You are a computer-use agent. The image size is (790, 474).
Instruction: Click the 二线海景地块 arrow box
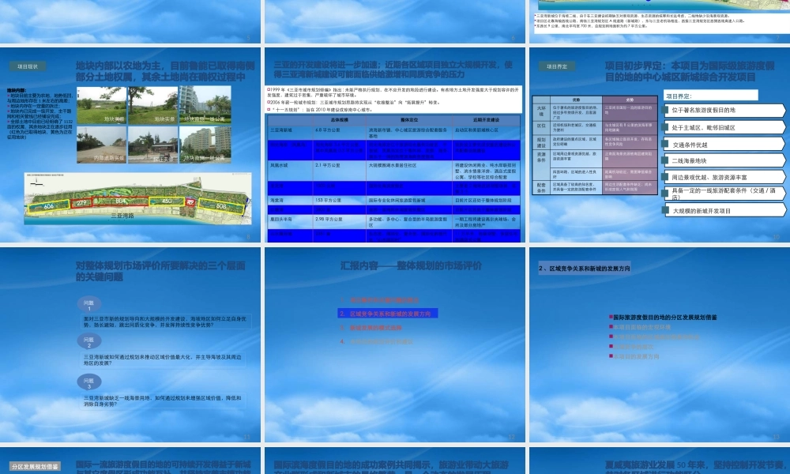[724, 160]
